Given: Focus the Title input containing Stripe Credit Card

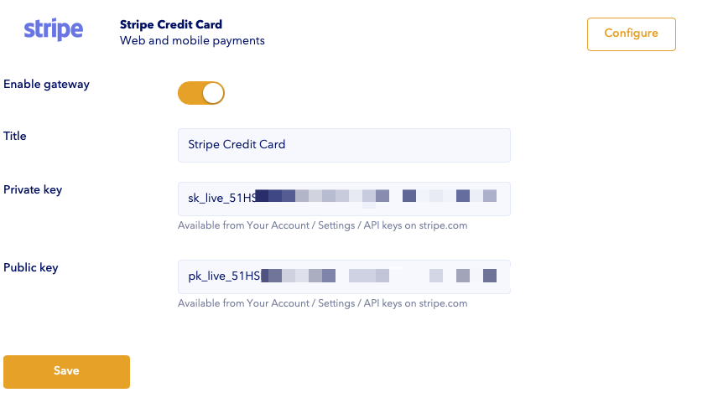Looking at the screenshot, I should point(345,146).
